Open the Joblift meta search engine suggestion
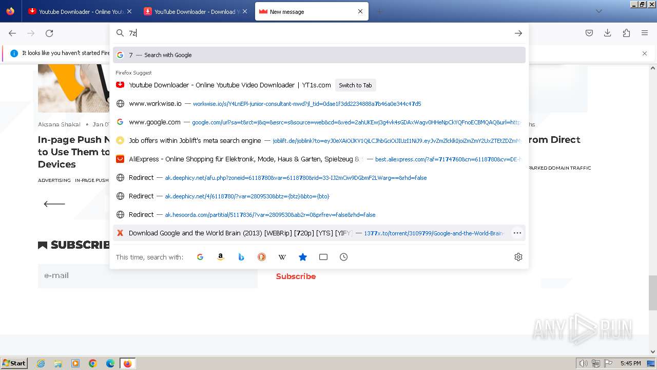The width and height of the screenshot is (657, 370). point(319,141)
